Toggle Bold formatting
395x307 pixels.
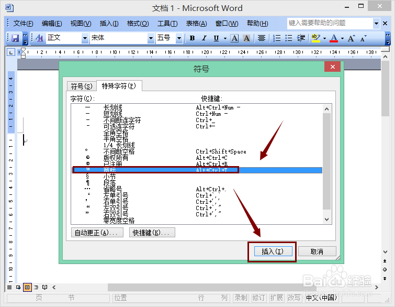tap(192, 38)
